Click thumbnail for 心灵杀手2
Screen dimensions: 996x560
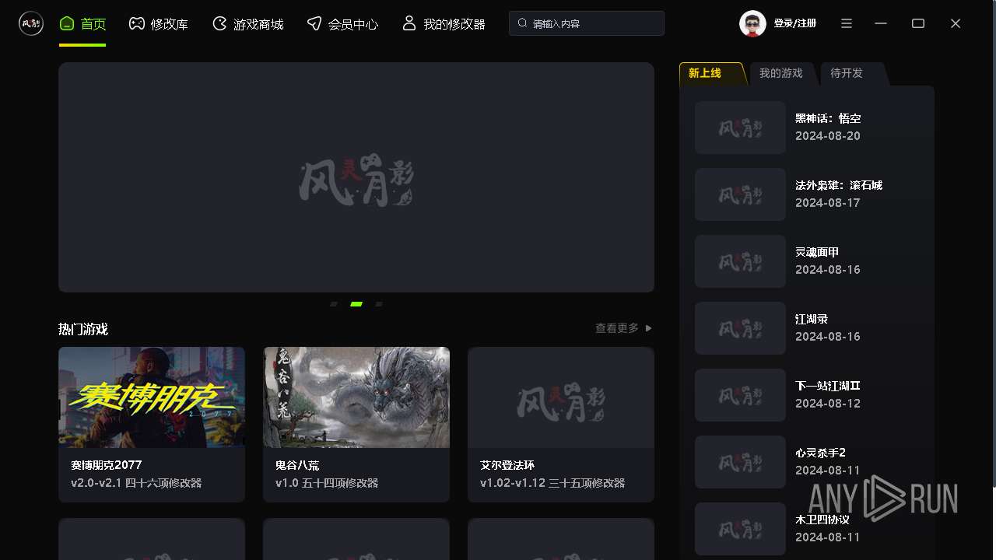point(740,462)
